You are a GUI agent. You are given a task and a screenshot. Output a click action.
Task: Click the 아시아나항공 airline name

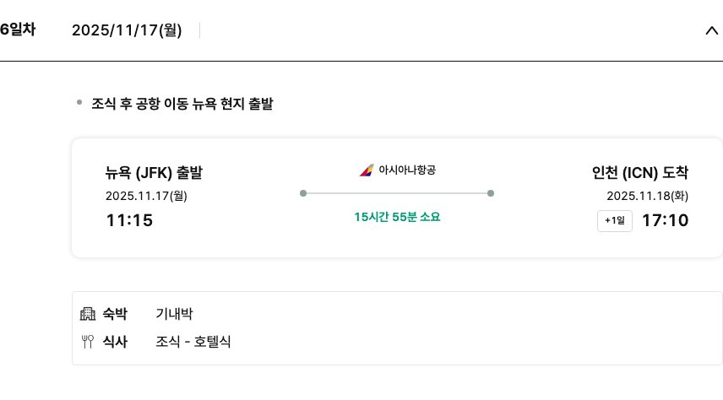pos(407,170)
